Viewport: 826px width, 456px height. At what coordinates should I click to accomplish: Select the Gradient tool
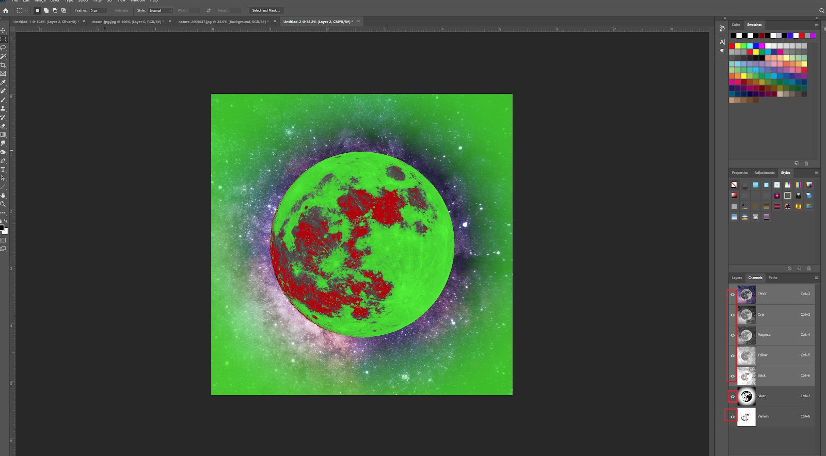pyautogui.click(x=3, y=135)
